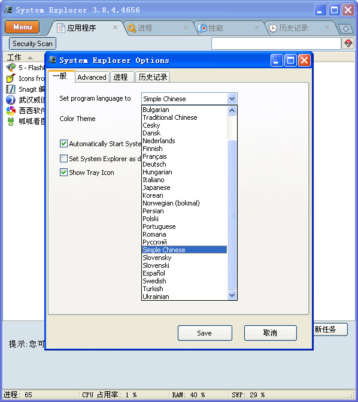Open the Advanced options tab
The width and height of the screenshot is (358, 402).
(x=92, y=77)
